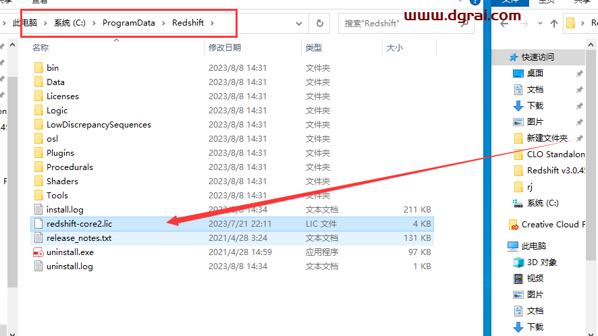
Task: Expand chevron after 系统 (C:) breadcrumb
Action: tap(94, 23)
